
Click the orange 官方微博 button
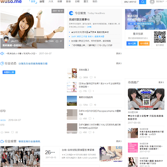click(144, 44)
